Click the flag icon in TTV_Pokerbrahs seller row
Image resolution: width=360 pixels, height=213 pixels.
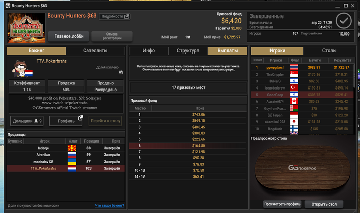[x=72, y=168]
